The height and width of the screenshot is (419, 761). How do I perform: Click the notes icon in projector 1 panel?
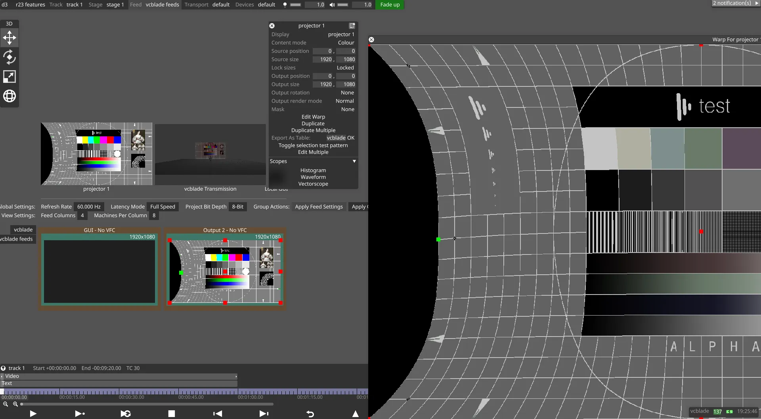352,26
